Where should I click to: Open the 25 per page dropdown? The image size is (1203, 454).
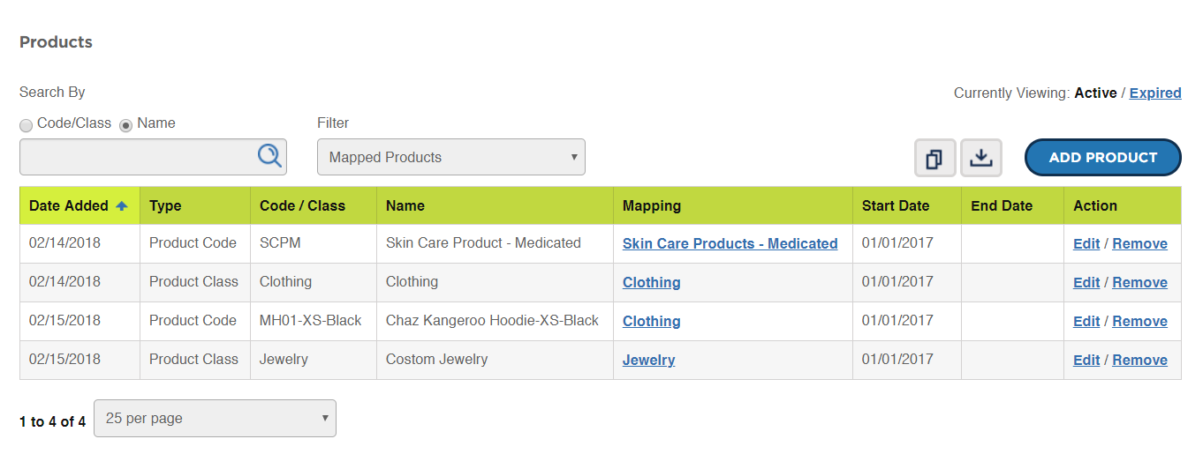215,418
